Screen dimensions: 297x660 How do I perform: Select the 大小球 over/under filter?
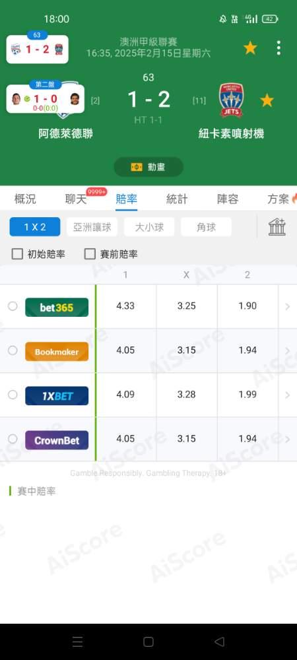[x=149, y=227]
